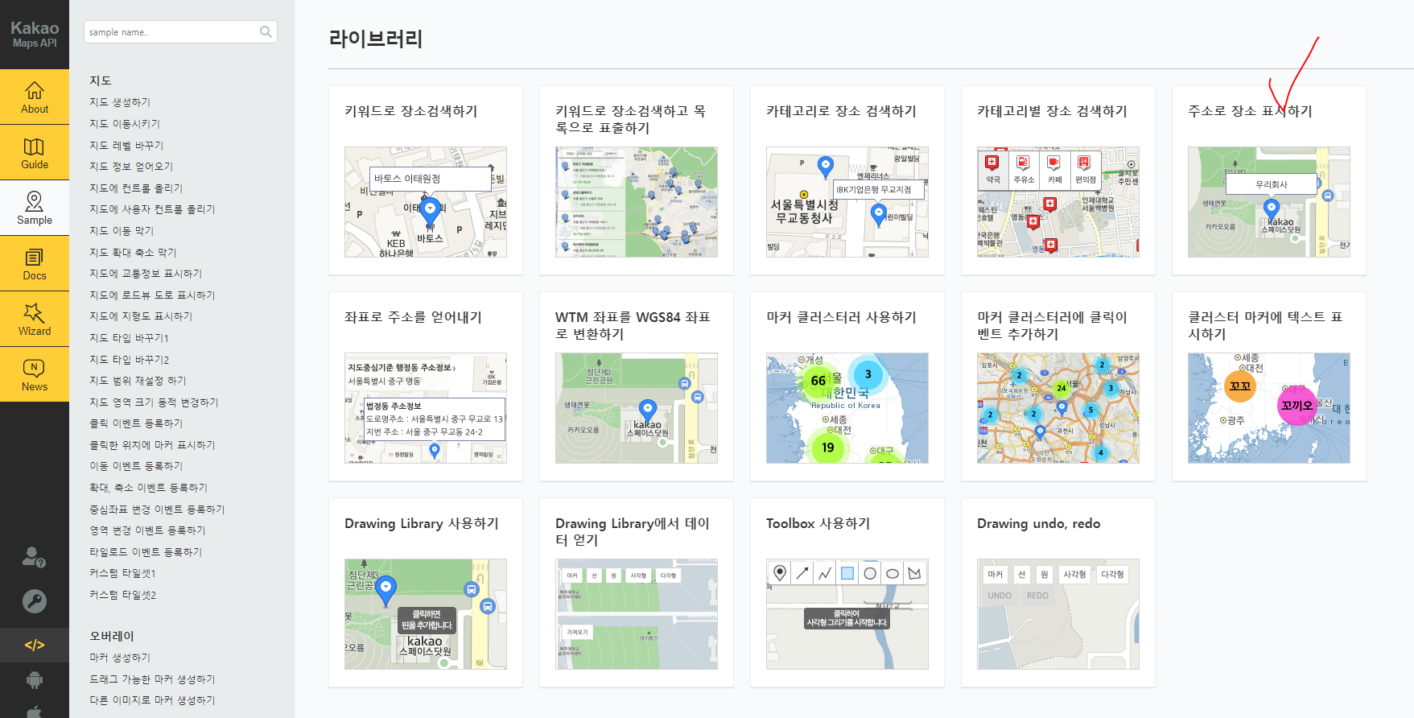Open Toolbox 사용하기 sample card

pos(847,592)
